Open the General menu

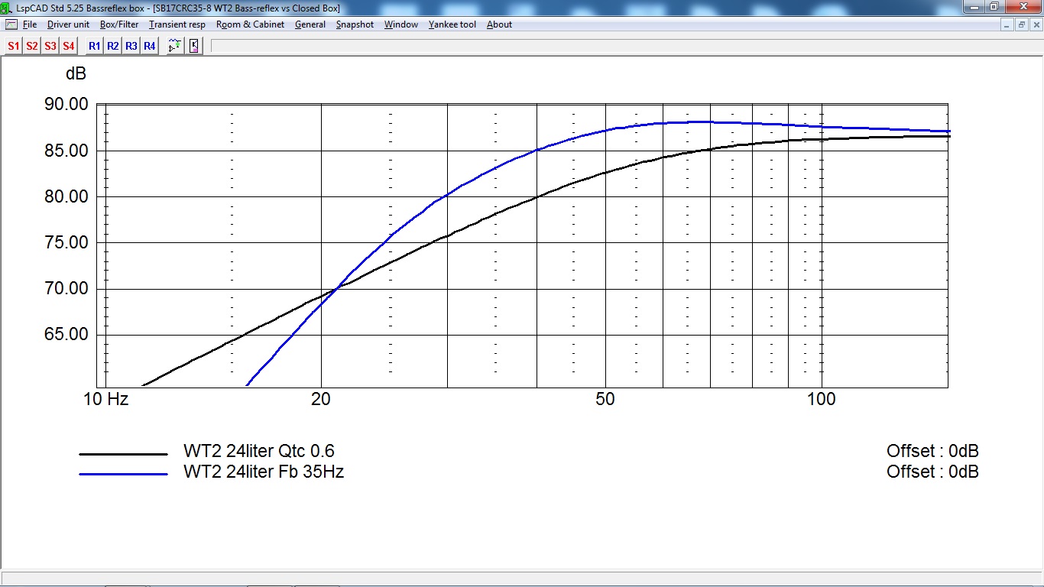click(310, 24)
